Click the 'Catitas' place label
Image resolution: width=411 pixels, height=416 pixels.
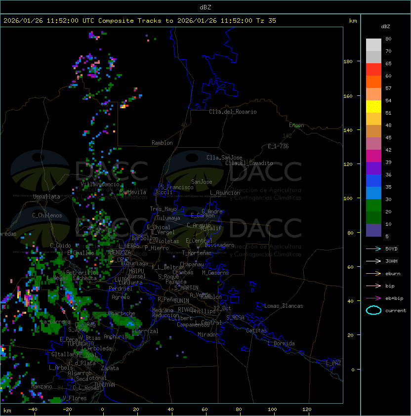(256, 331)
